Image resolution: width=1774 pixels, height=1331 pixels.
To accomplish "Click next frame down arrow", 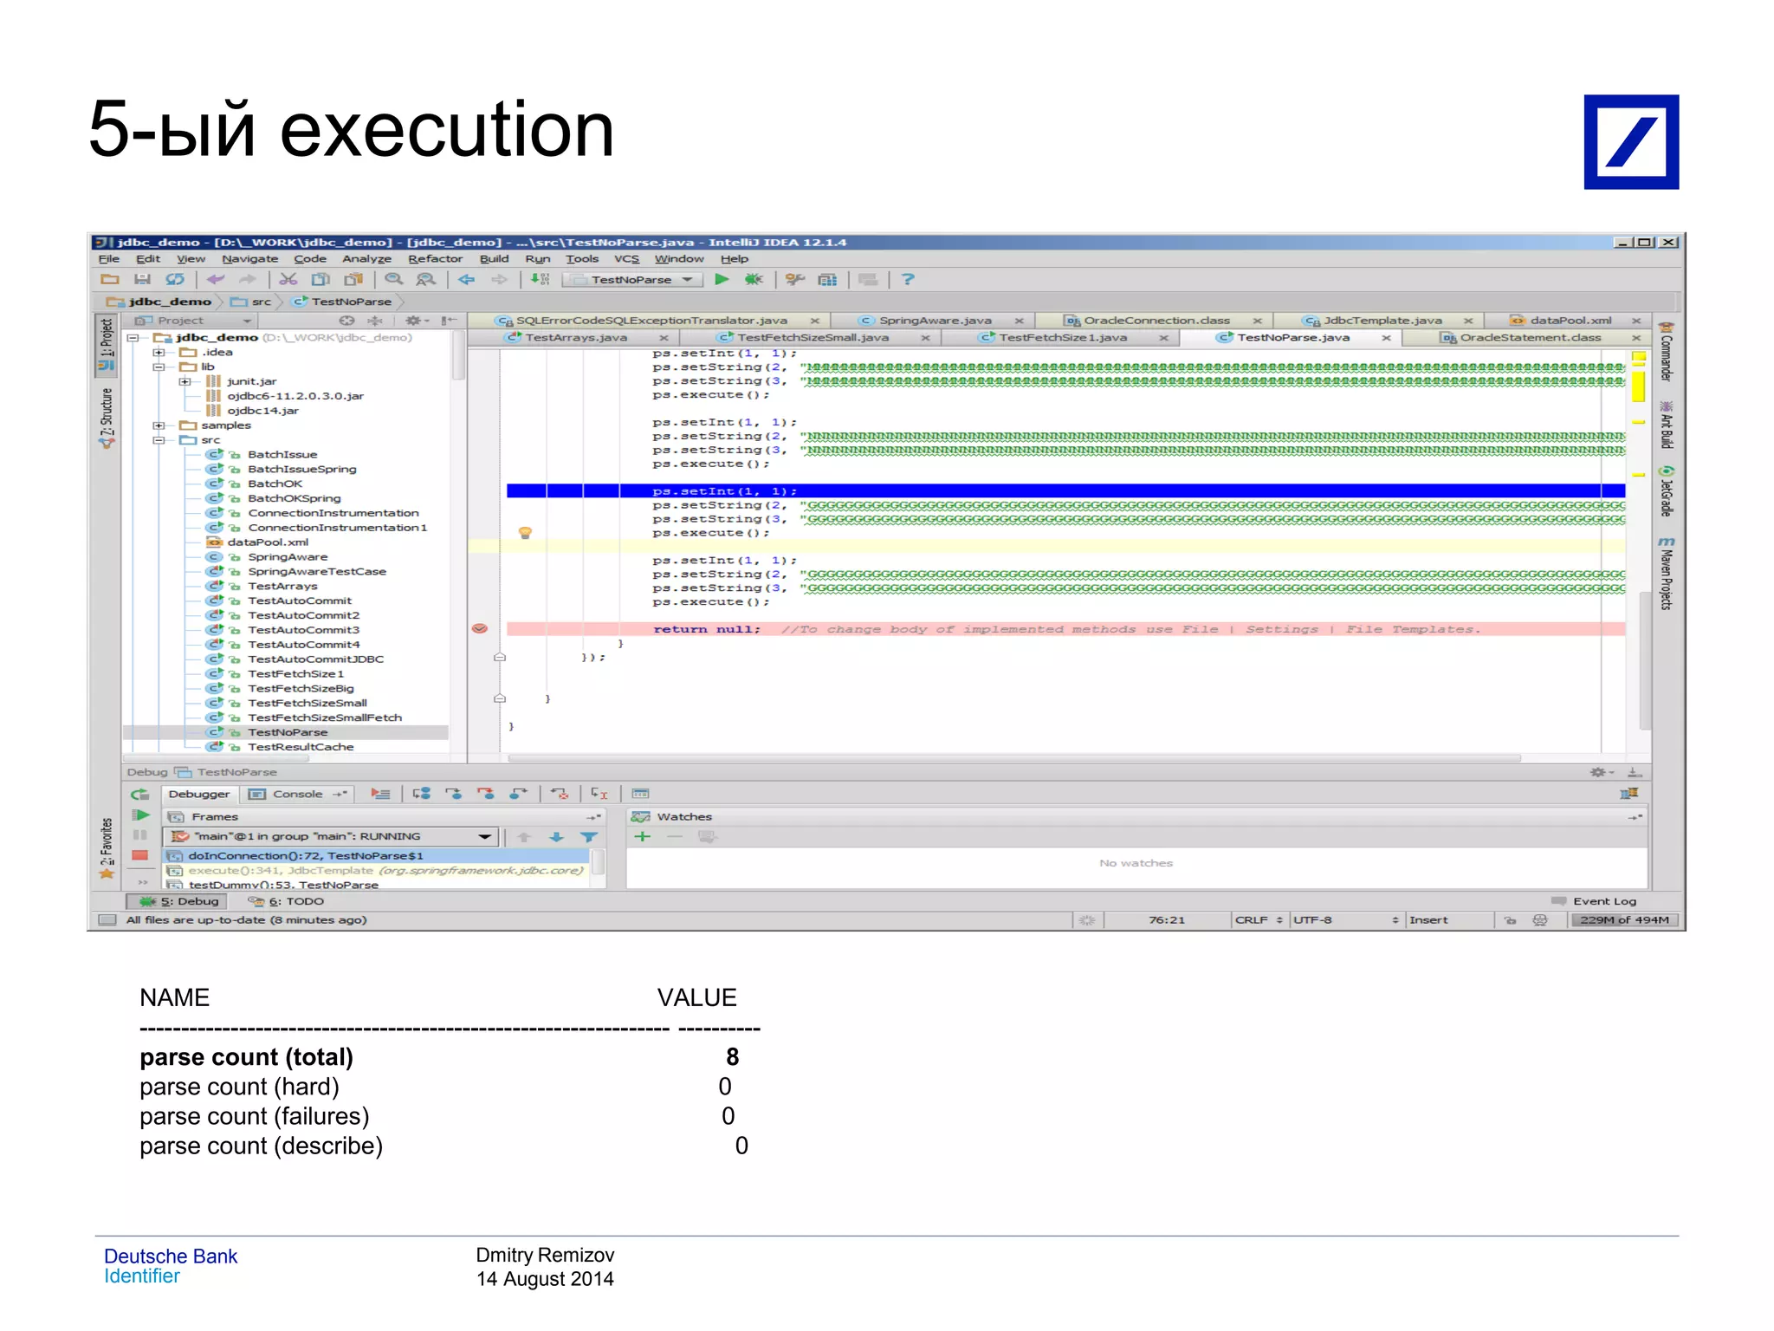I will [x=556, y=837].
